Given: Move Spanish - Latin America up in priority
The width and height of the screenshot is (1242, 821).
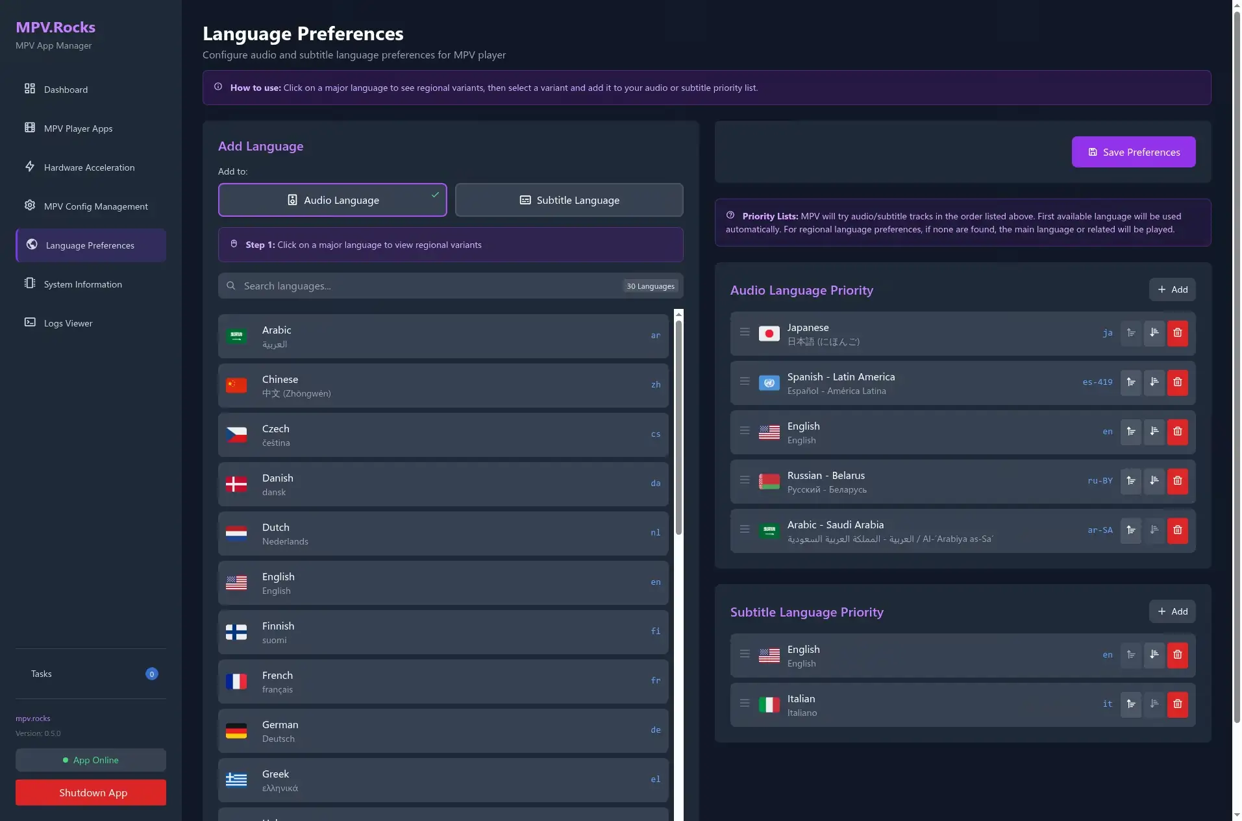Looking at the screenshot, I should pos(1130,382).
